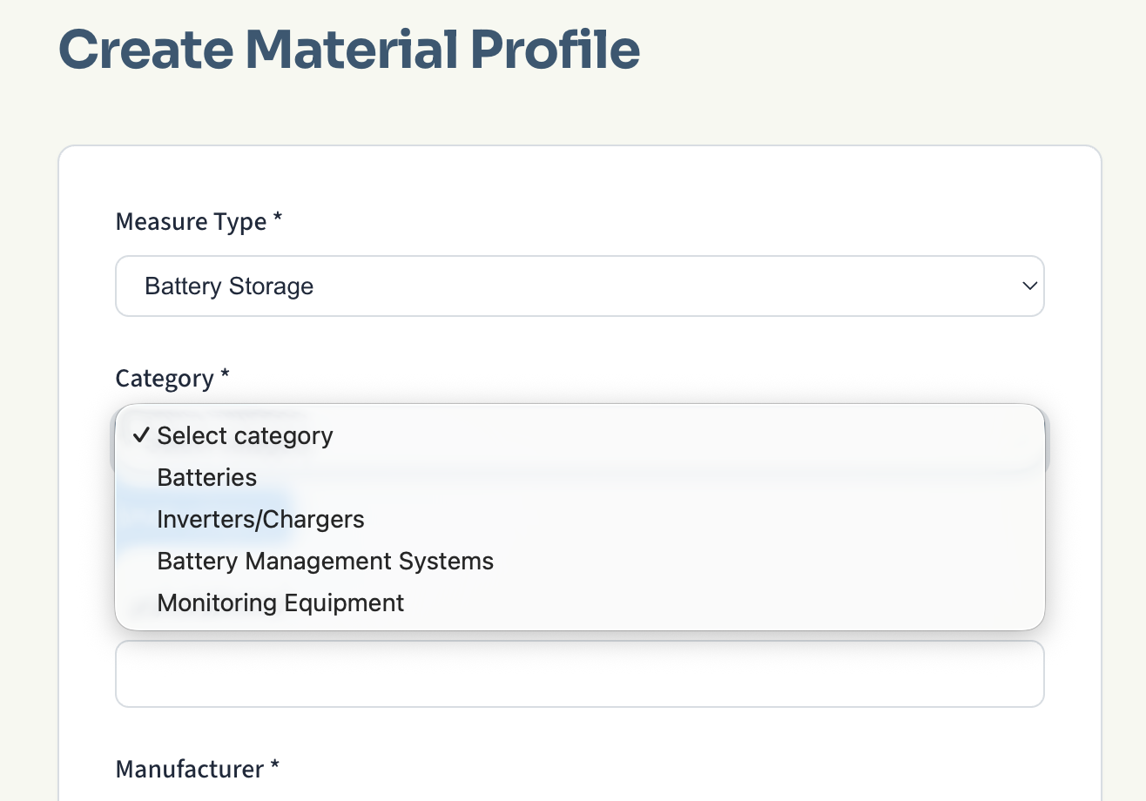This screenshot has width=1146, height=801.
Task: Click the Measure Type required field label
Action: pyautogui.click(x=192, y=221)
